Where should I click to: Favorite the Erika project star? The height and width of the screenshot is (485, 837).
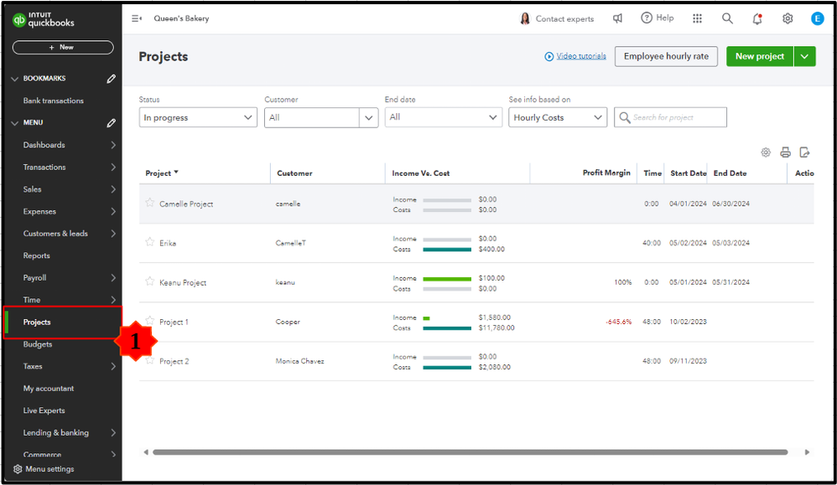point(150,242)
